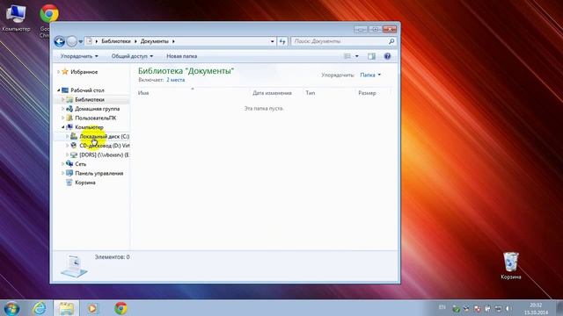This screenshot has width=563, height=316.
Task: Open Домашняя группа in the tree
Action: [x=98, y=109]
